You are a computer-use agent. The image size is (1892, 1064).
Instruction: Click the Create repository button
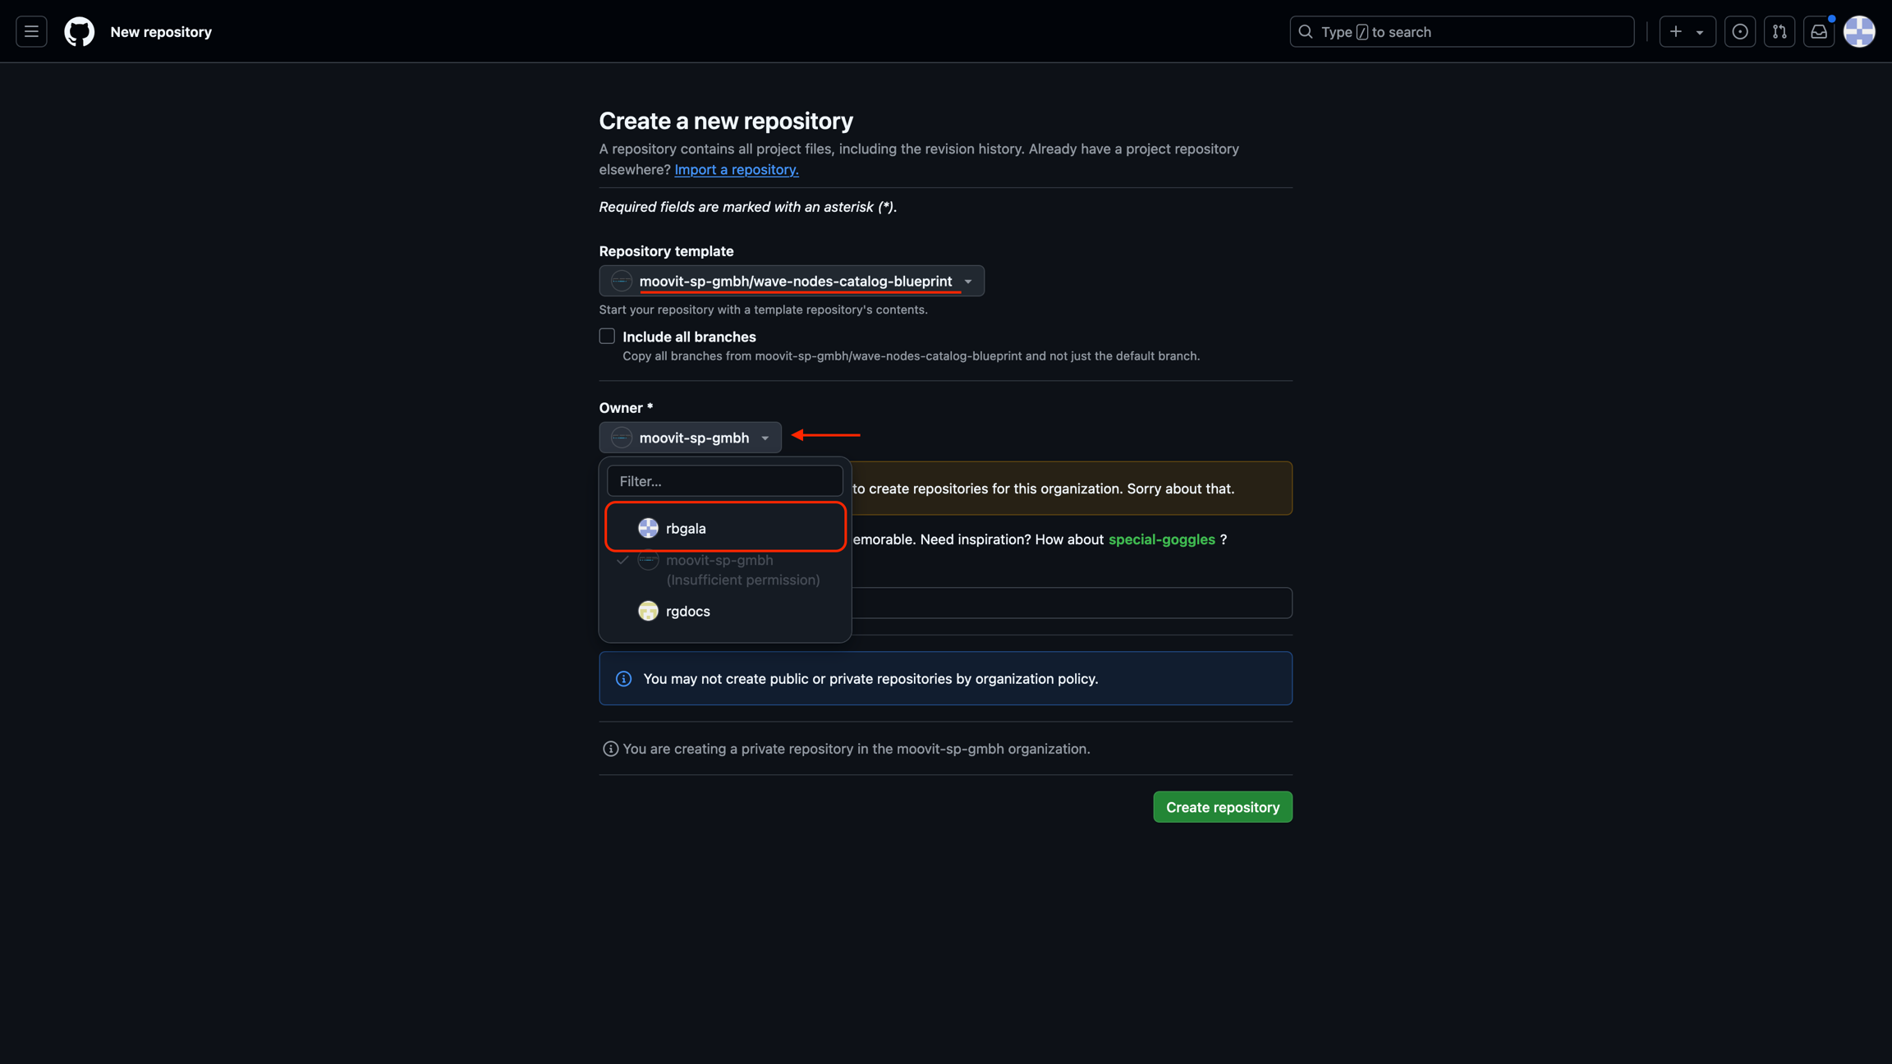1222,807
